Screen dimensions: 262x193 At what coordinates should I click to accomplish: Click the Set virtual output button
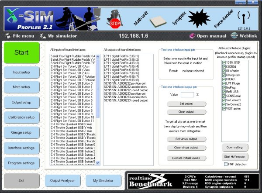[x=186, y=139]
